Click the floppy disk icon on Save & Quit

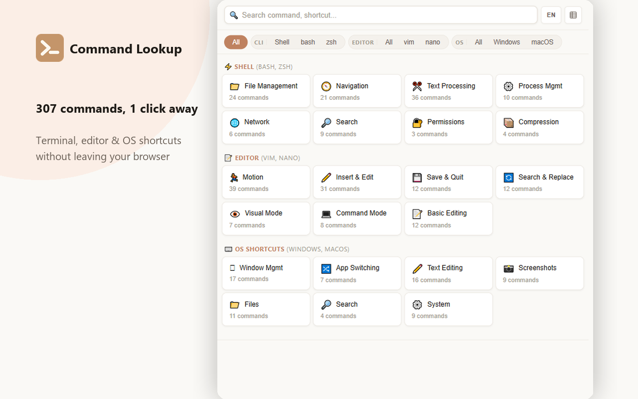coord(417,178)
